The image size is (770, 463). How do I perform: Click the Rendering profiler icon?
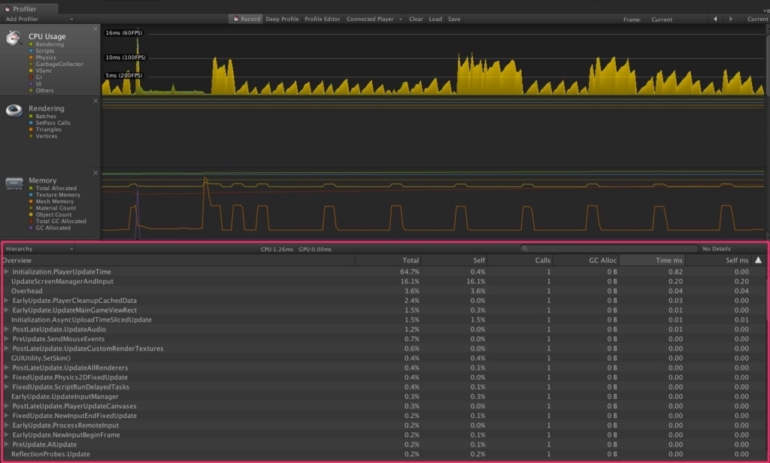14,110
